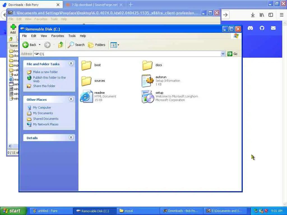Click the red security shield tray icon

click(266, 211)
